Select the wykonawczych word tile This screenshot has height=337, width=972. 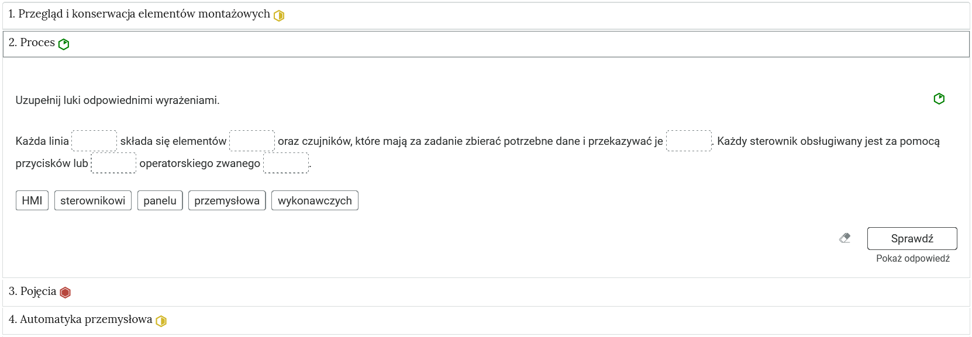click(315, 200)
